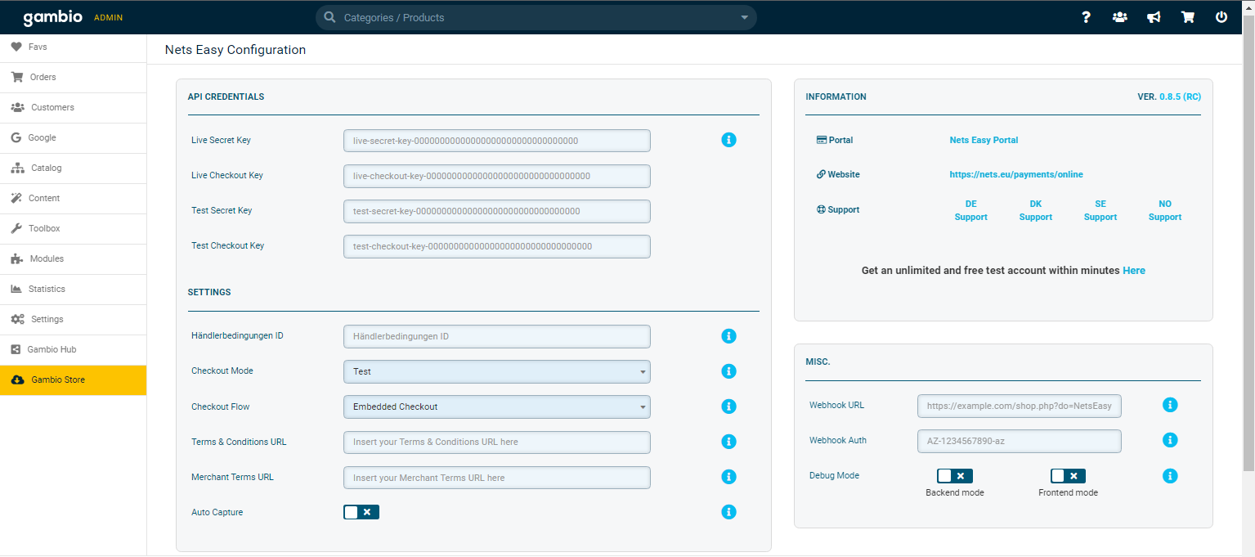Viewport: 1255px width, 557px height.
Task: Show info for Terms & Conditions URL
Action: [729, 442]
